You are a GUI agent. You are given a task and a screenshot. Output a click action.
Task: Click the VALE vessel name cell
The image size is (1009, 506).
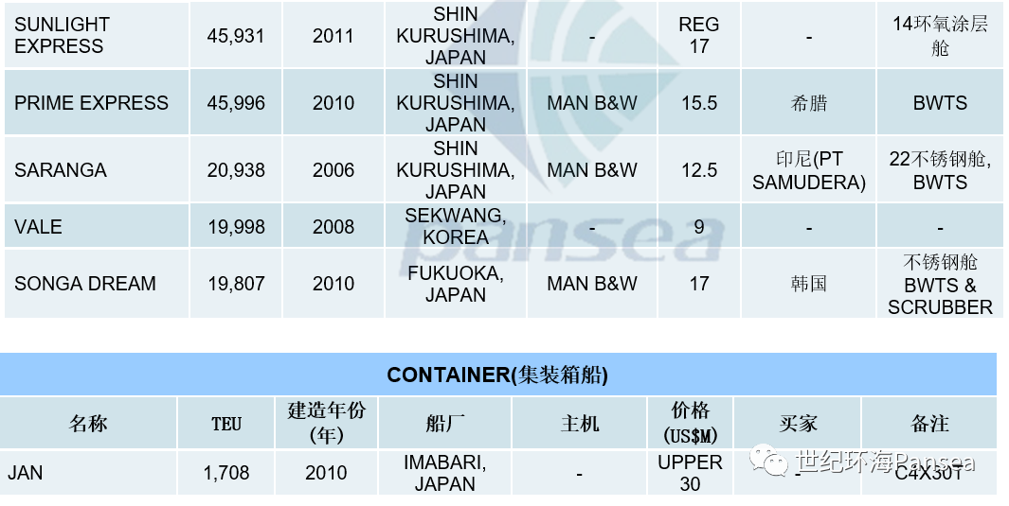point(97,227)
